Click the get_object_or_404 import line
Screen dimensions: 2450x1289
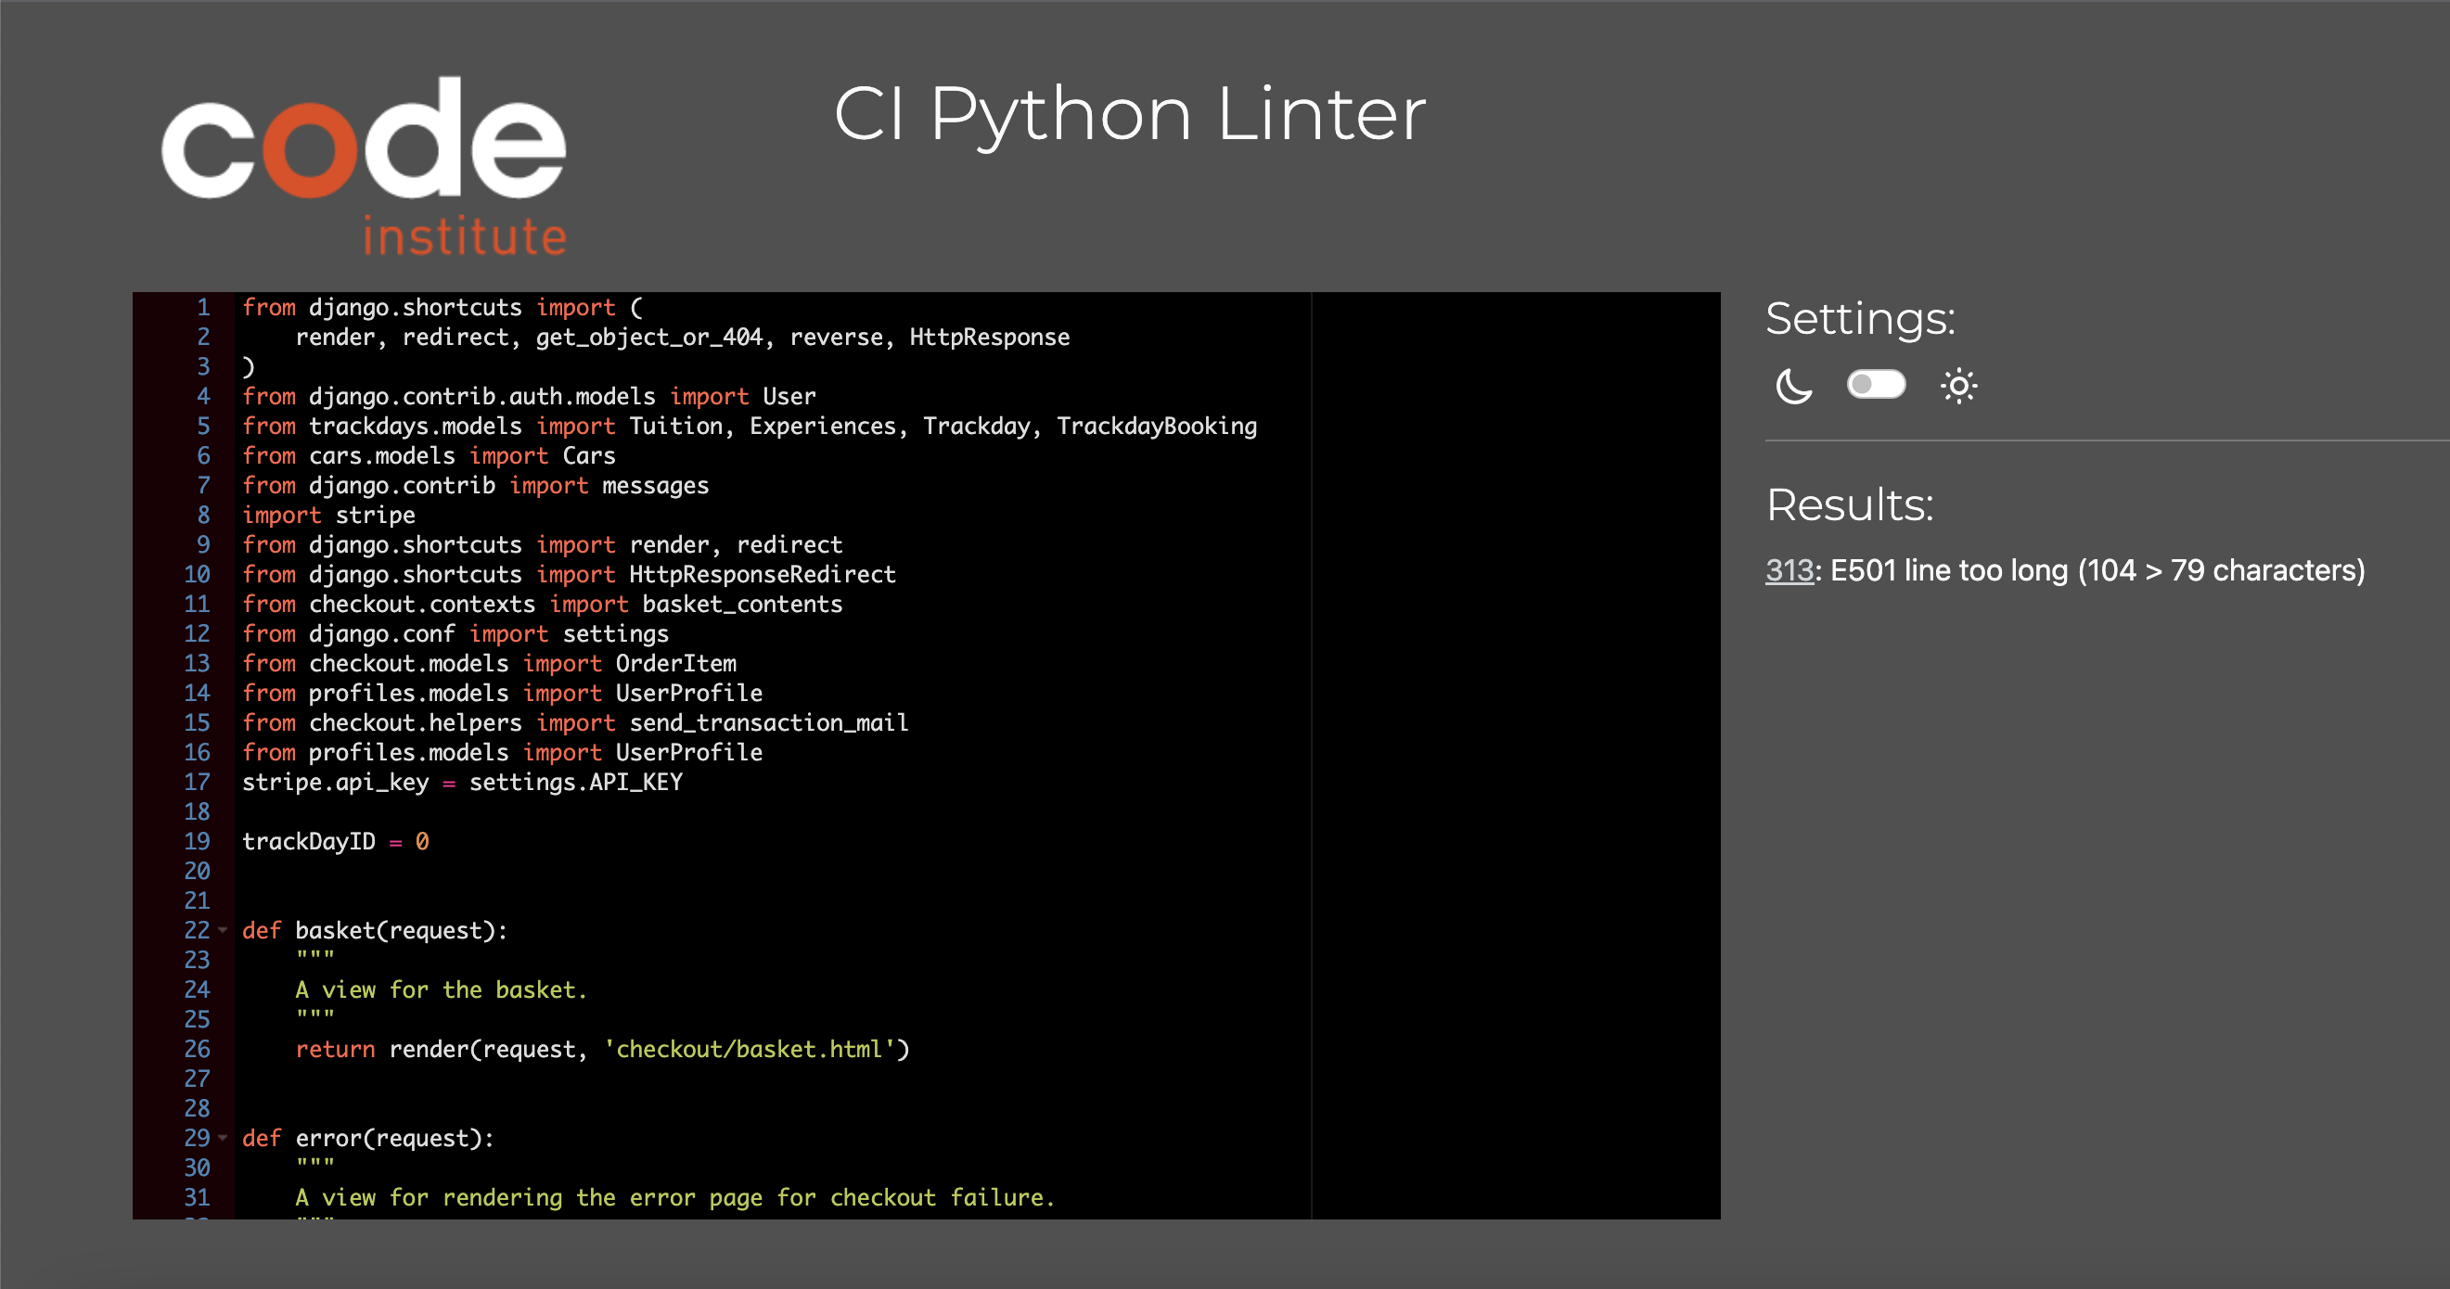point(682,338)
